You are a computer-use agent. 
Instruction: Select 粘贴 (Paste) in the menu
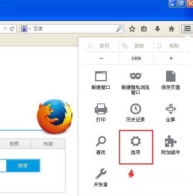171,46
